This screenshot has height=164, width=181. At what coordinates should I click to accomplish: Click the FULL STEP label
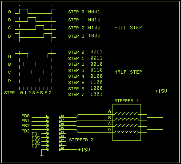tap(128, 28)
